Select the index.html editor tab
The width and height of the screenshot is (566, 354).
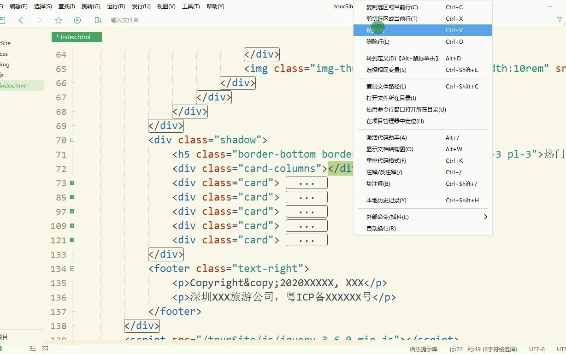77,36
